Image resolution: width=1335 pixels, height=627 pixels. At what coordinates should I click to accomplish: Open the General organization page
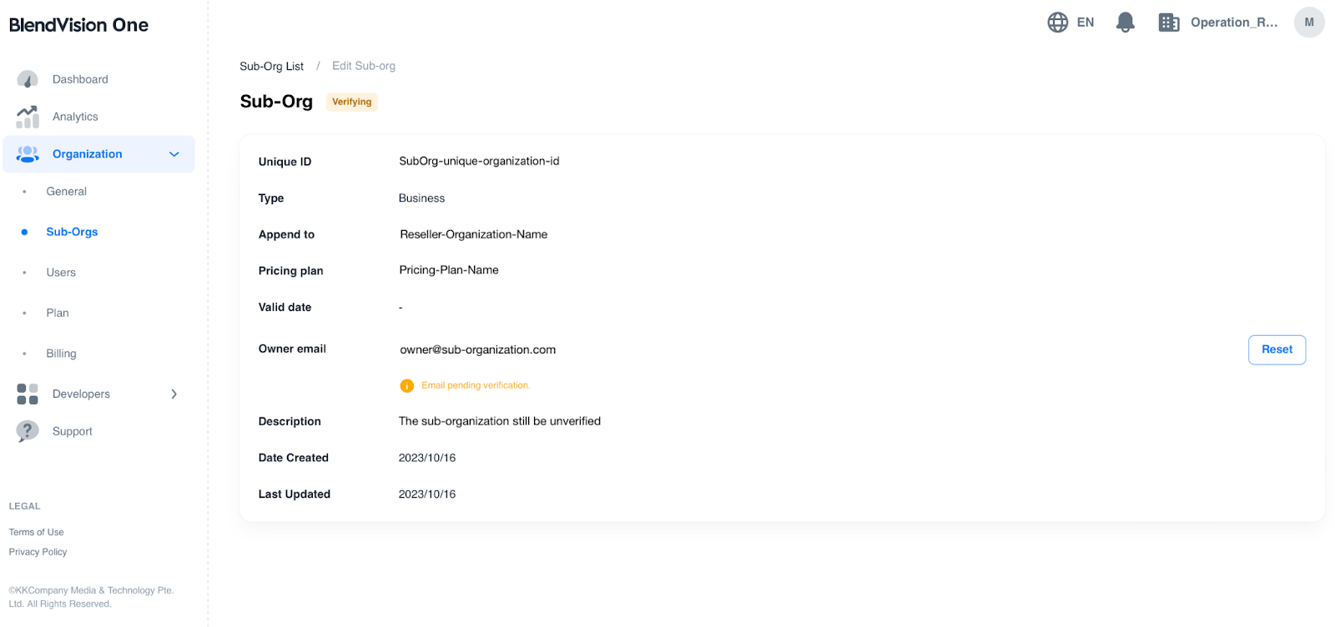tap(67, 192)
